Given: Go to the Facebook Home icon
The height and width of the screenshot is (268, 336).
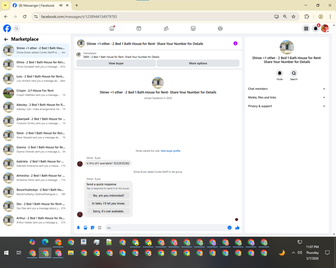Looking at the screenshot, I should (x=112, y=28).
